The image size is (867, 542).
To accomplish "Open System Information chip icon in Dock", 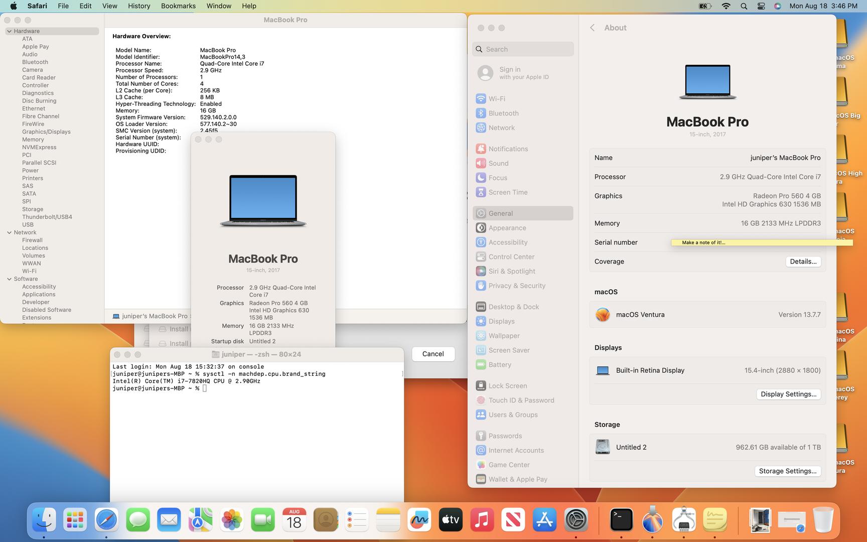I will click(x=683, y=520).
